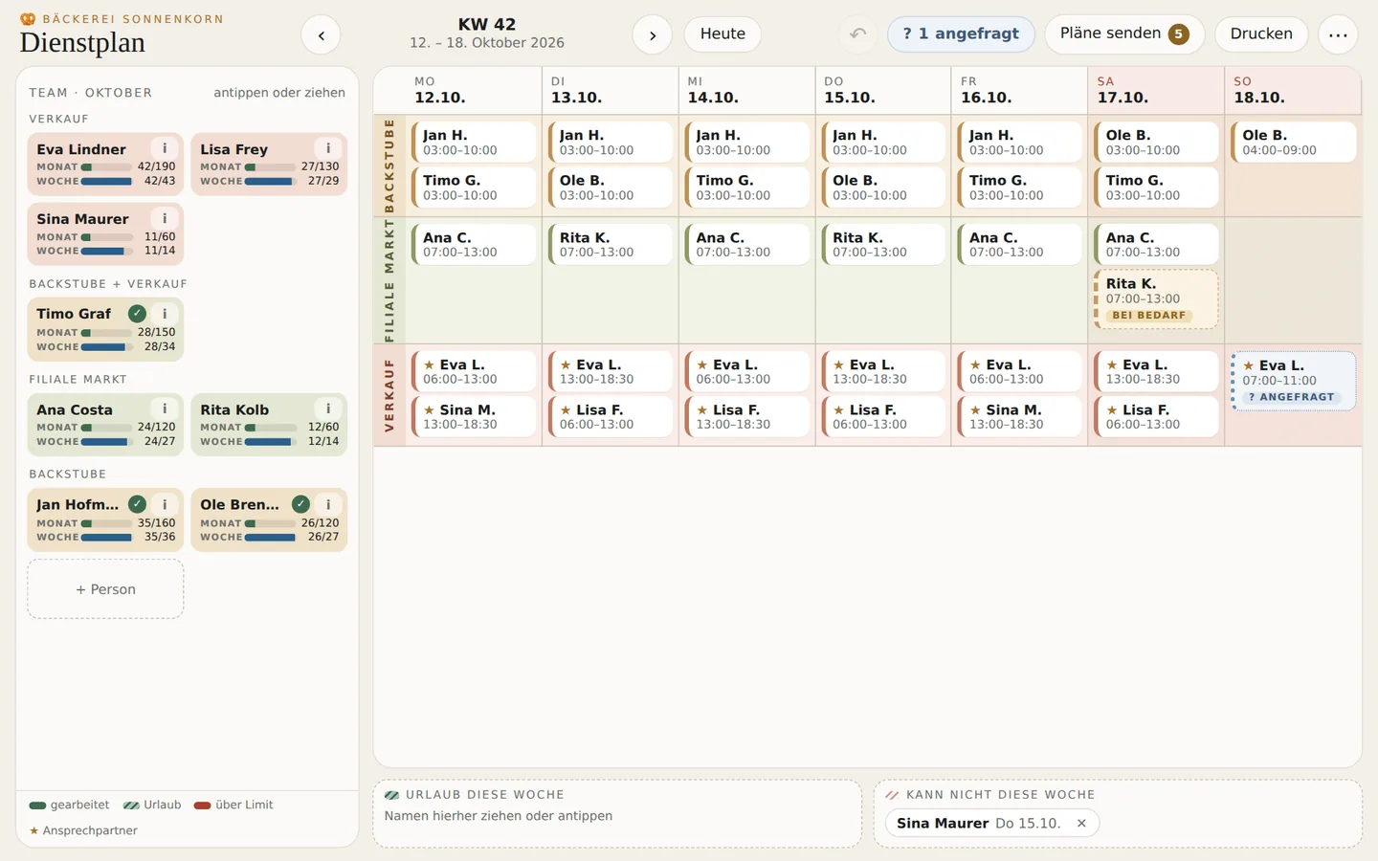Select the SO 18.10. day header
The height and width of the screenshot is (861, 1378).
click(x=1293, y=90)
